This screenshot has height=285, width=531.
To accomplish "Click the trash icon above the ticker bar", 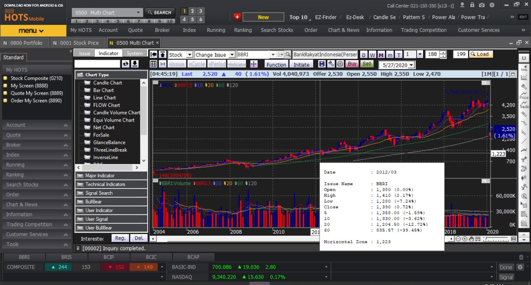I will click(521, 257).
